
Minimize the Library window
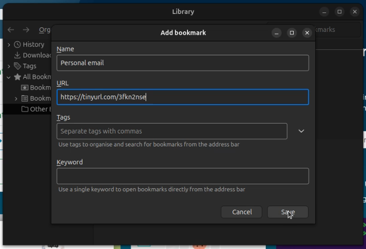tap(324, 11)
